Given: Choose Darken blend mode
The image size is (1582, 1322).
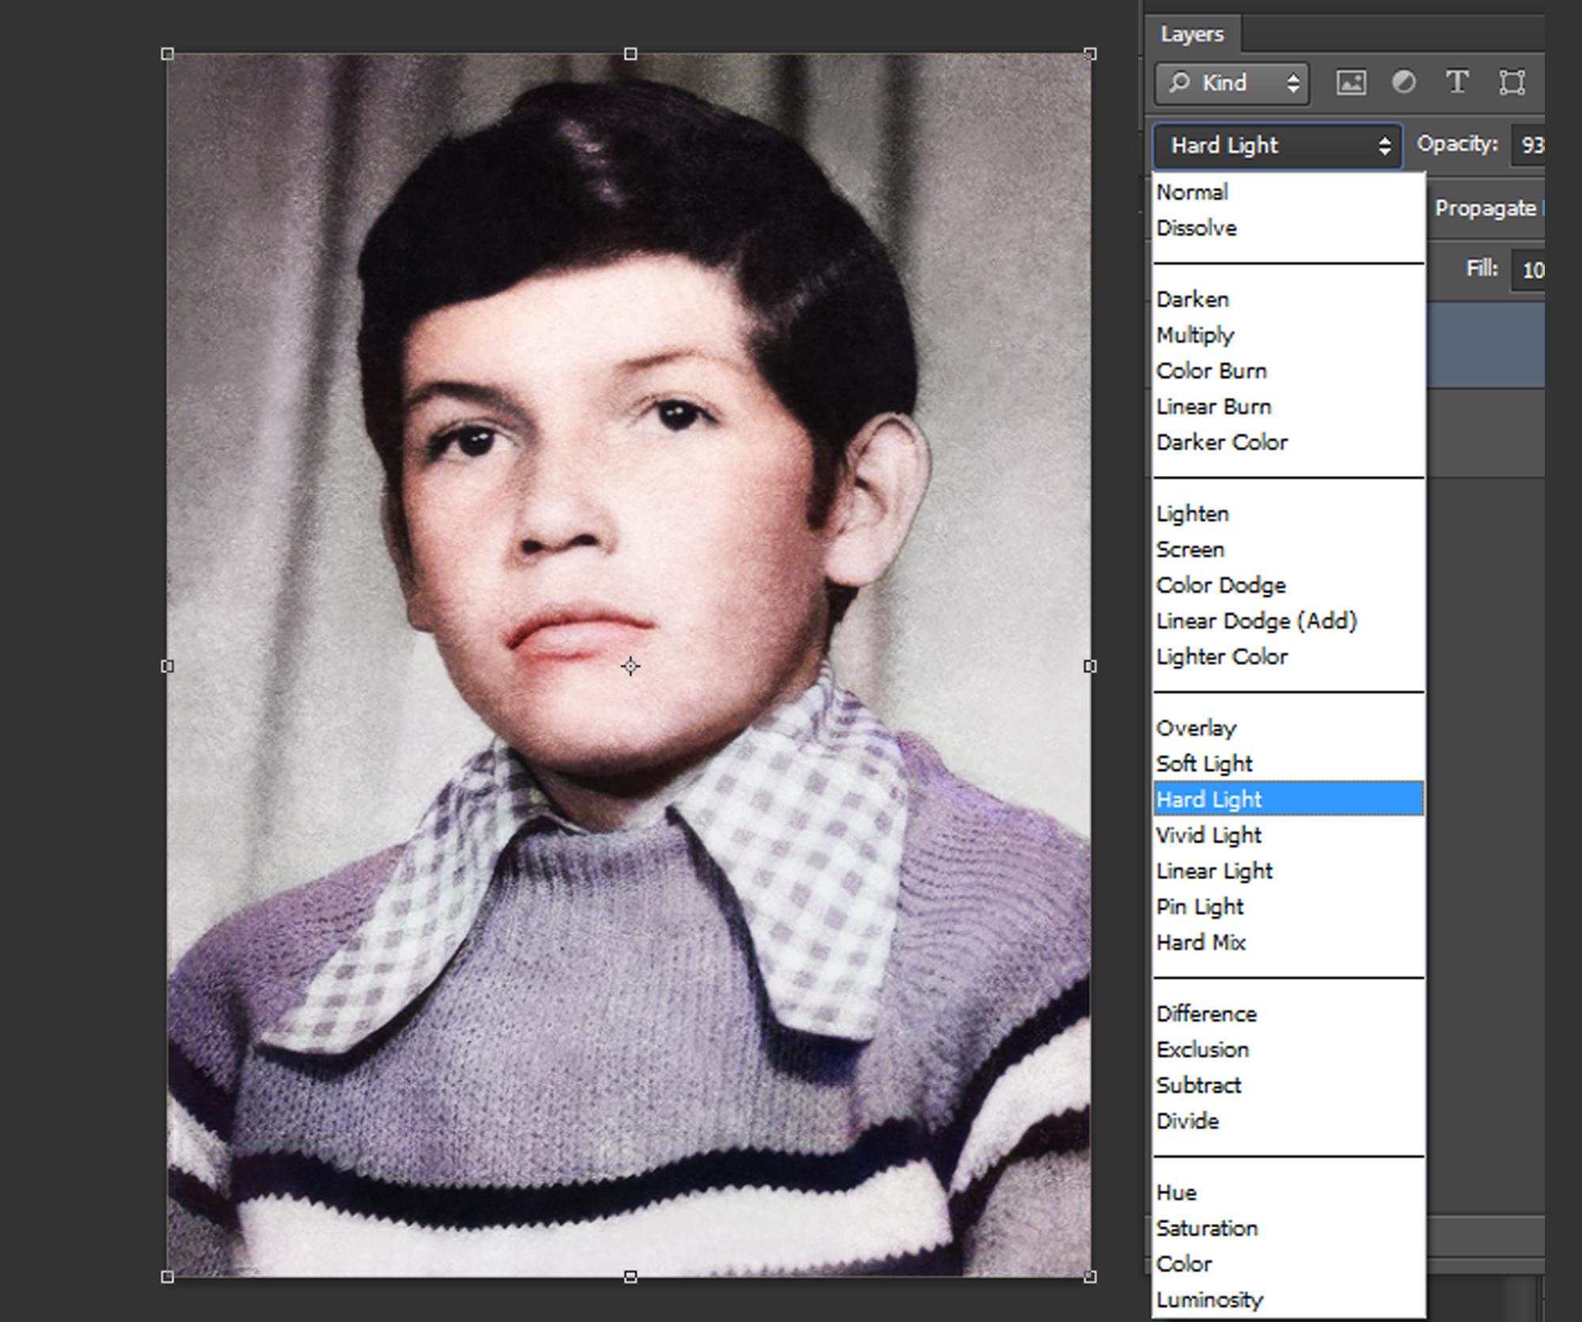Looking at the screenshot, I should (x=1289, y=300).
